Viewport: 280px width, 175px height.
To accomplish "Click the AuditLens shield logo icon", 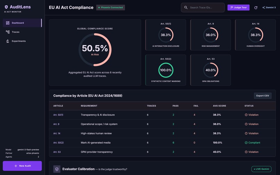I will 6,7.
